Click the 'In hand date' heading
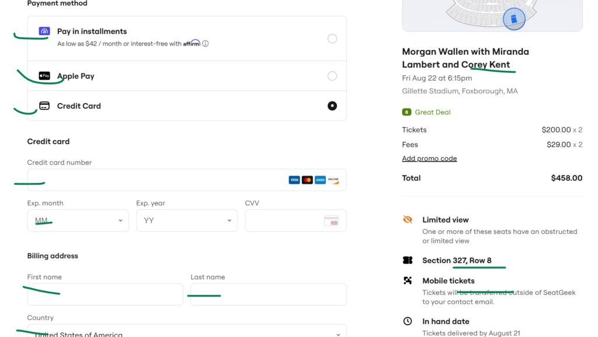598x337 pixels. (446, 321)
